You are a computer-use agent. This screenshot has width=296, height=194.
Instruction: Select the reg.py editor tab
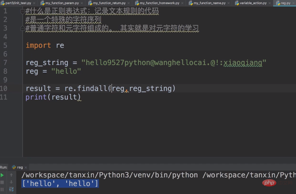pos(285,3)
